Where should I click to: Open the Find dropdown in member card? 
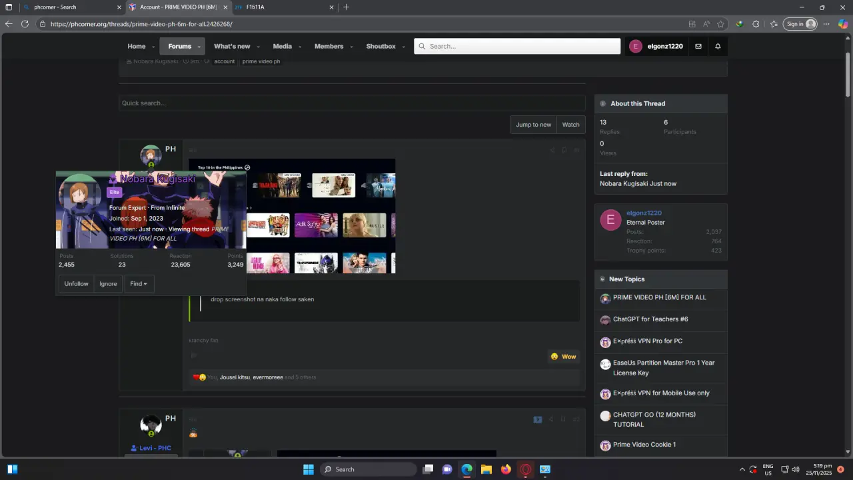click(139, 284)
